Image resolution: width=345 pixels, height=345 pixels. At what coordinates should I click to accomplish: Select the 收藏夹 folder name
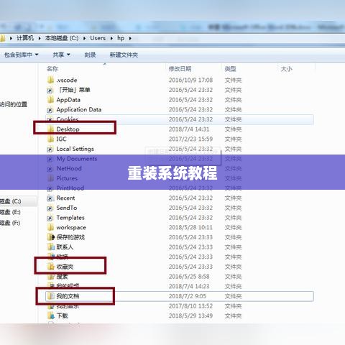pos(65,267)
